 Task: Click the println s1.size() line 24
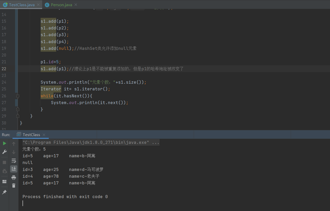(94, 82)
